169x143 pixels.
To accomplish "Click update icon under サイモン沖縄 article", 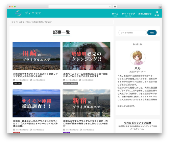I will [x=31, y=129].
